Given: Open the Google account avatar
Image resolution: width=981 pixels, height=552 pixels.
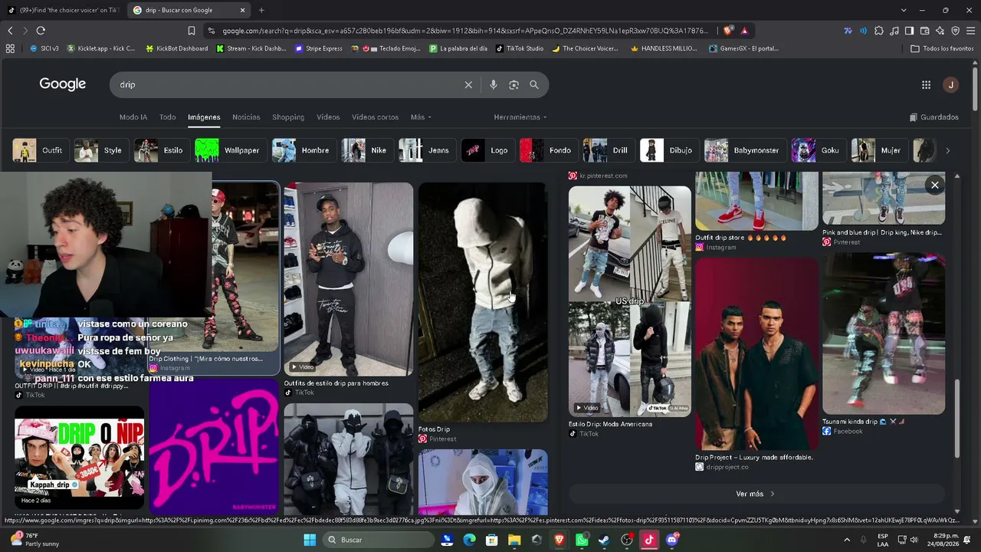Looking at the screenshot, I should click(950, 85).
